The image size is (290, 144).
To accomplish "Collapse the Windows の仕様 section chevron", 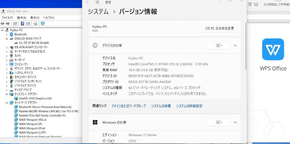I will point(235,122).
